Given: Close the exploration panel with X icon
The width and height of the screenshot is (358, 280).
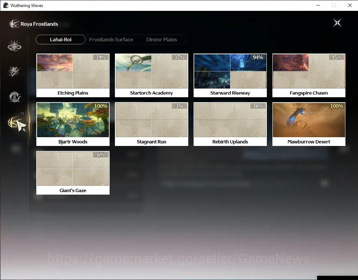Looking at the screenshot, I should 337,23.
